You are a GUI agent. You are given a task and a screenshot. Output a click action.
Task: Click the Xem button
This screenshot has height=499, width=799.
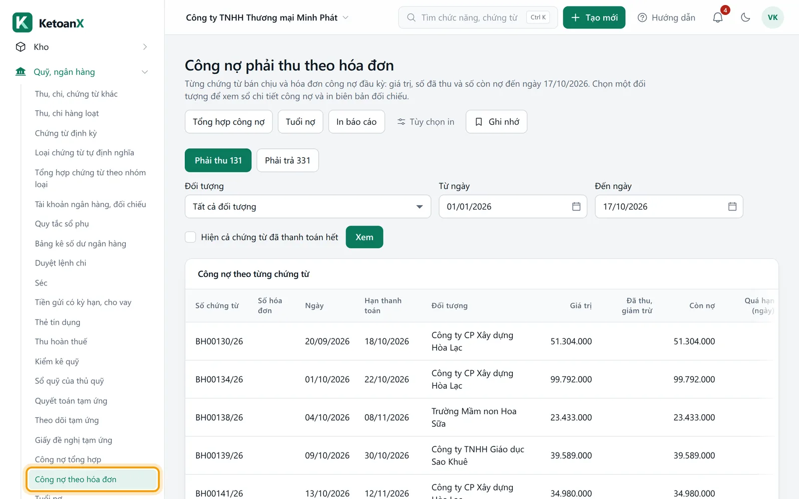tap(364, 237)
